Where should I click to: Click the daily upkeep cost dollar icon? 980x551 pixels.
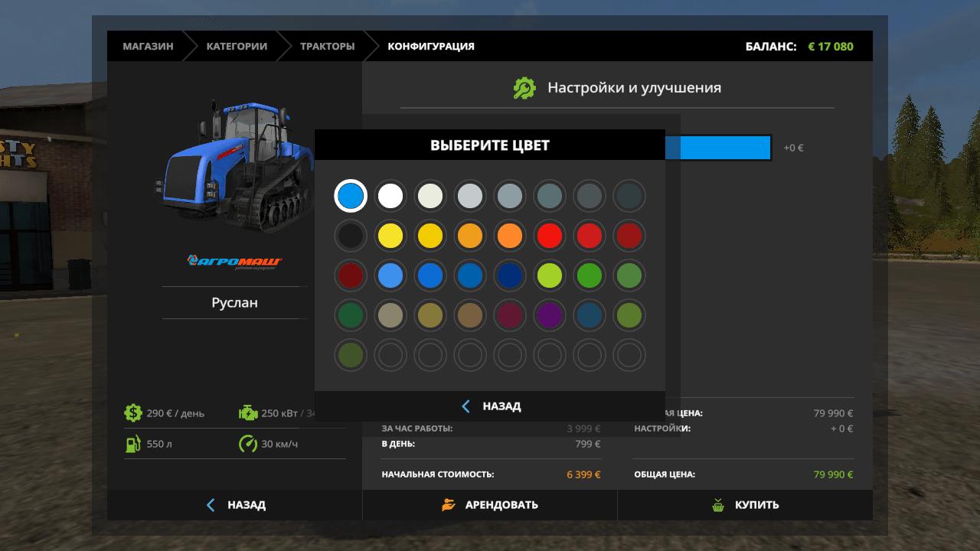(x=133, y=413)
